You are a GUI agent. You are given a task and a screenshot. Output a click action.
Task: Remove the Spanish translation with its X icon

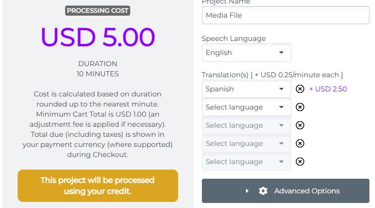[300, 89]
